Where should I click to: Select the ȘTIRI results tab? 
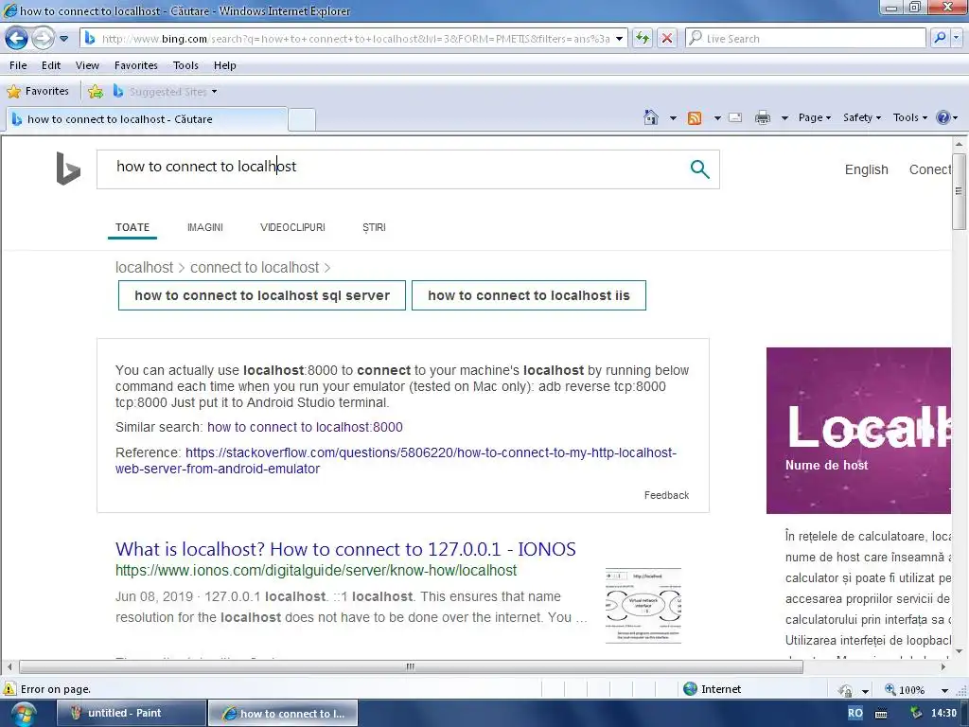point(374,227)
